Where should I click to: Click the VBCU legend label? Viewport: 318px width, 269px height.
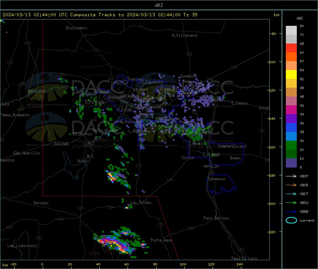pyautogui.click(x=304, y=203)
